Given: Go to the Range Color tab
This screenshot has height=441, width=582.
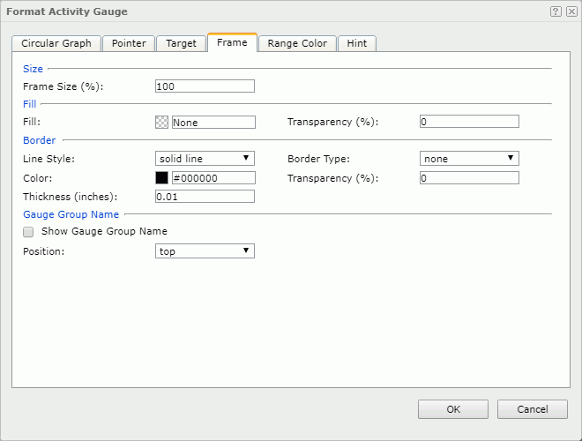Looking at the screenshot, I should [297, 43].
